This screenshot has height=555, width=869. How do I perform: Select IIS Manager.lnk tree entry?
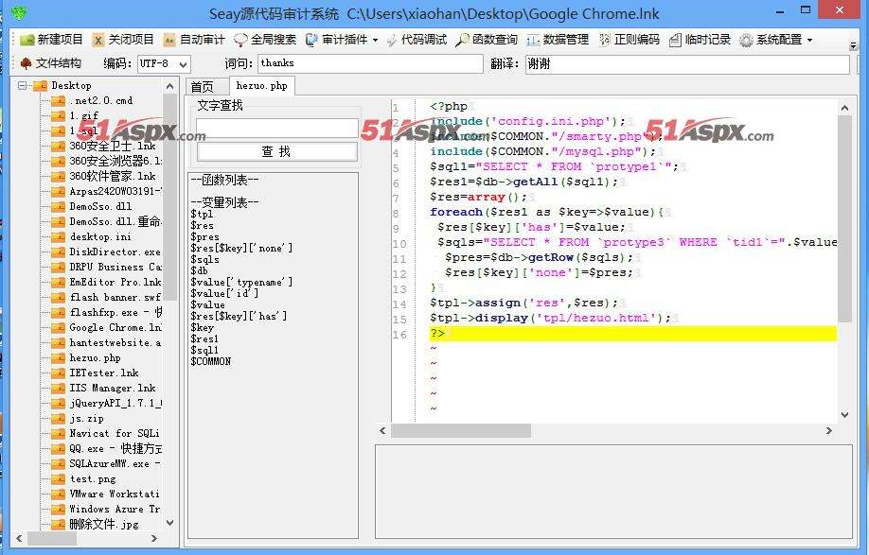[x=113, y=388]
